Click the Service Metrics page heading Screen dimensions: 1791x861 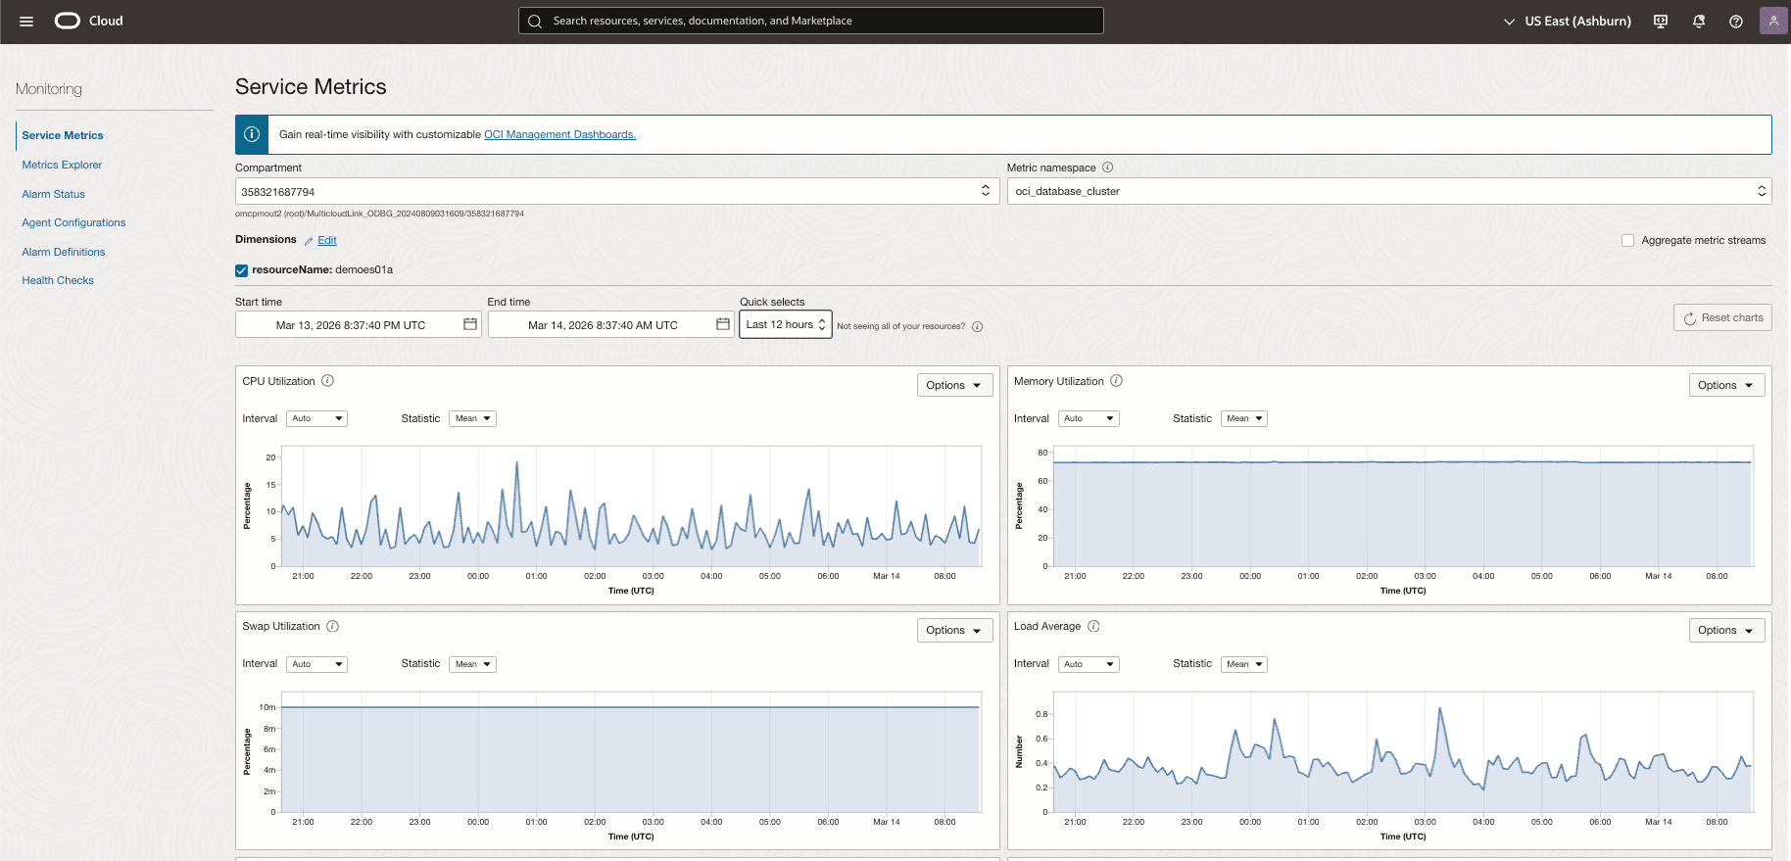(311, 87)
